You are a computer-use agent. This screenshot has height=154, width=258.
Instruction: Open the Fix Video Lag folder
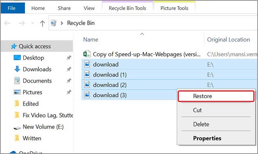click(48, 115)
